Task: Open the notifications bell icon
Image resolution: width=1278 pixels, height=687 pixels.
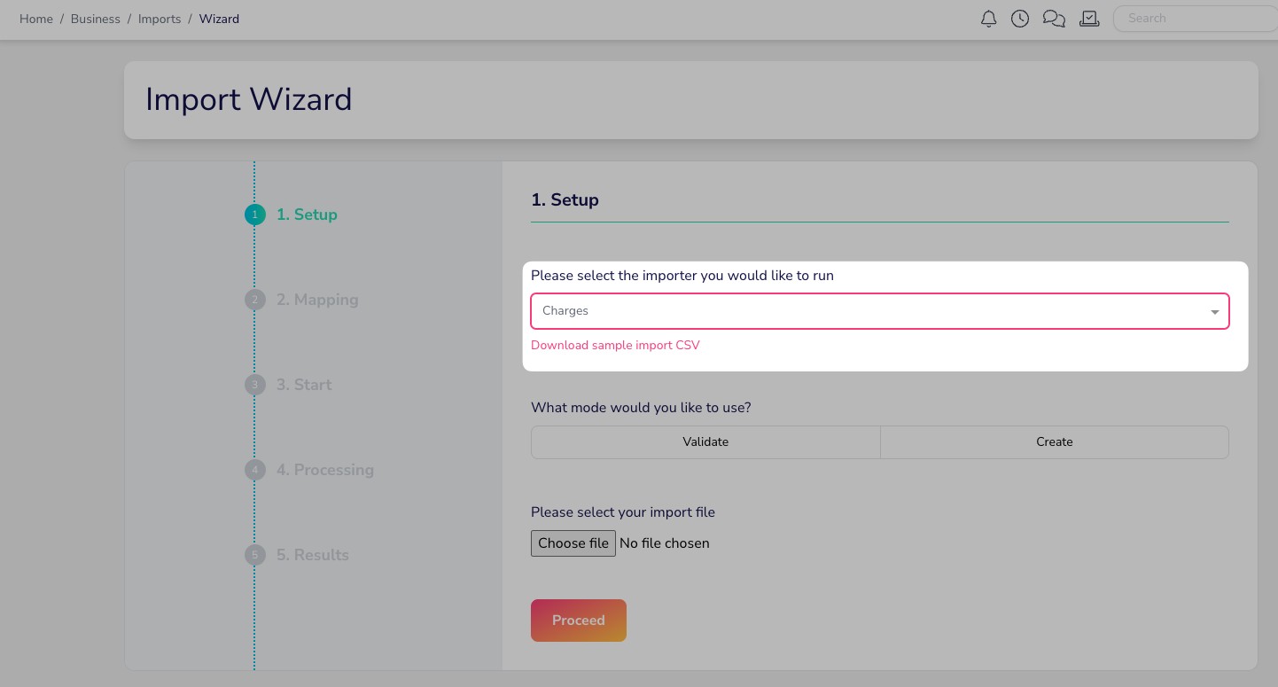Action: pyautogui.click(x=989, y=19)
